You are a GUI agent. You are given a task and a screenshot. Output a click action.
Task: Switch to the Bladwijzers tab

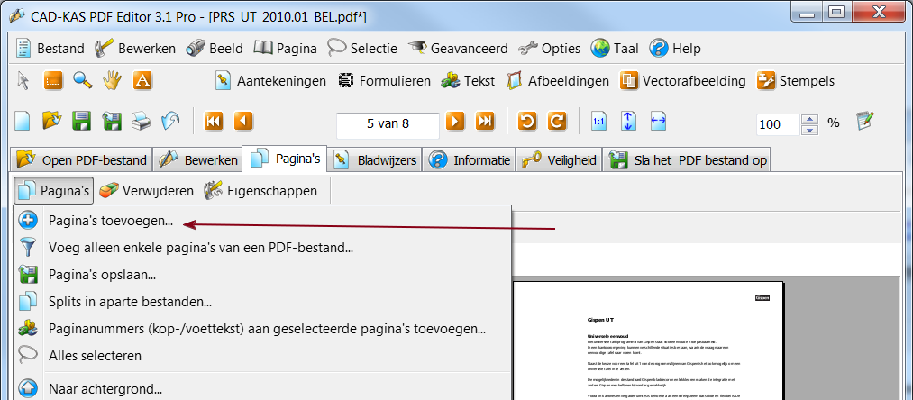[x=375, y=159]
